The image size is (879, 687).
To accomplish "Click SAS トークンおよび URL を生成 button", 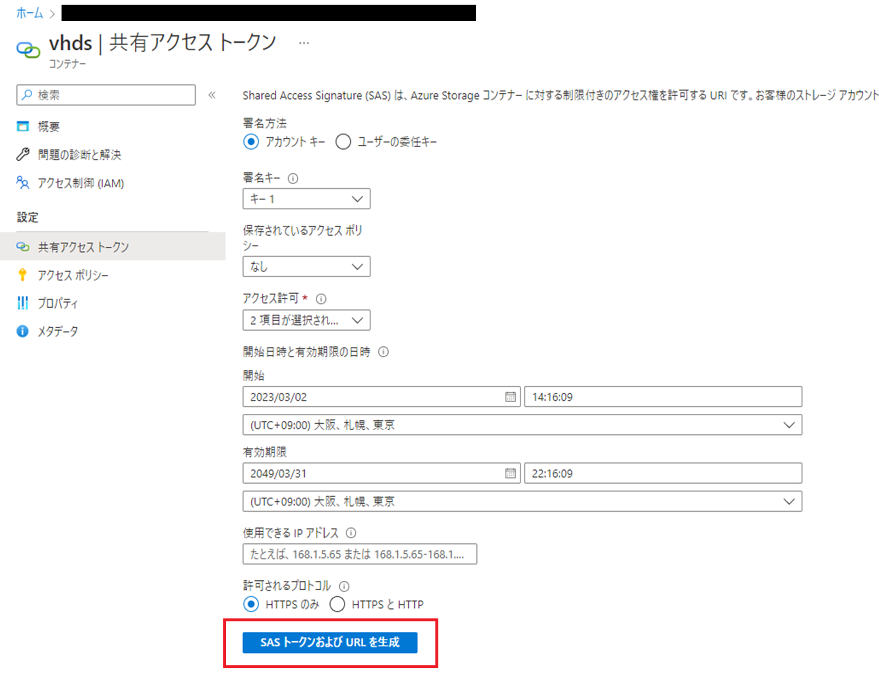I will [330, 642].
